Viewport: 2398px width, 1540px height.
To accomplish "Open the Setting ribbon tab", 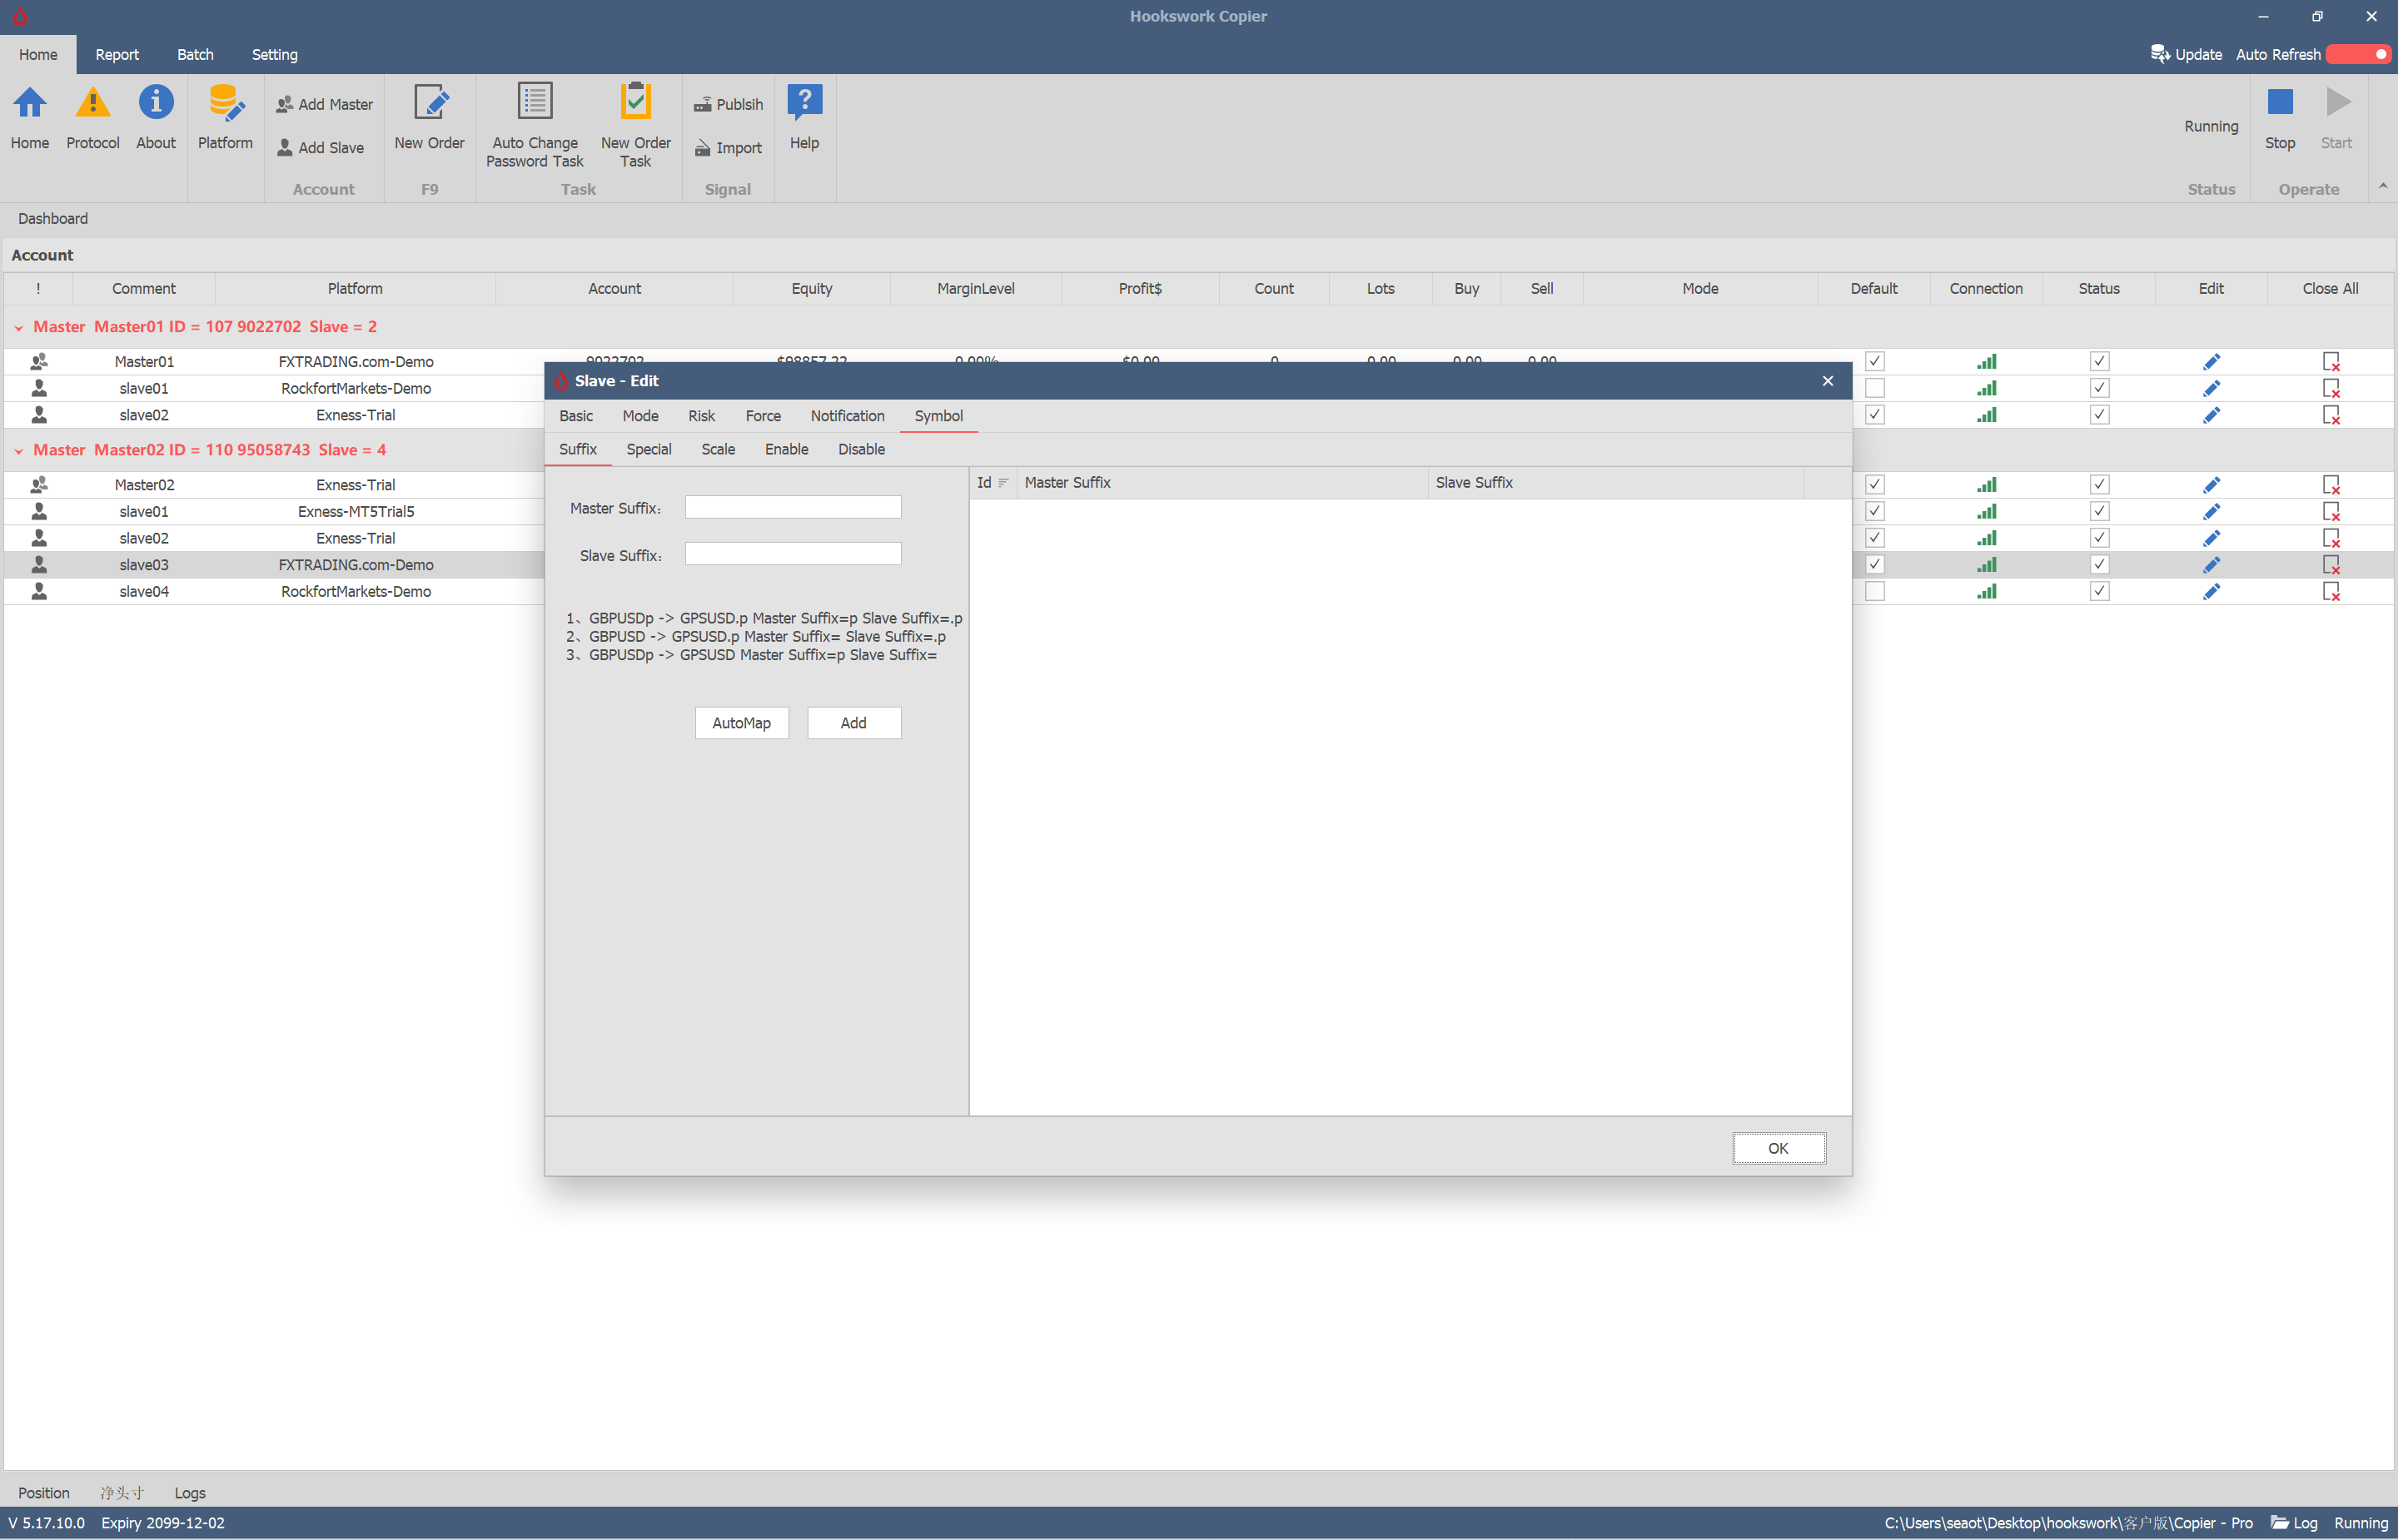I will [274, 54].
